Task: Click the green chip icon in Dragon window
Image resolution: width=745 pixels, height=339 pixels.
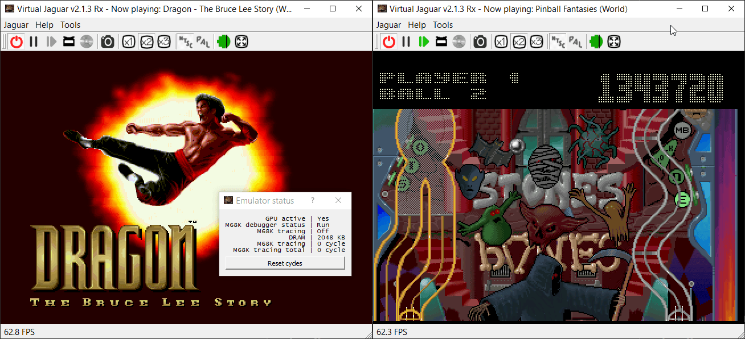Action: 224,42
